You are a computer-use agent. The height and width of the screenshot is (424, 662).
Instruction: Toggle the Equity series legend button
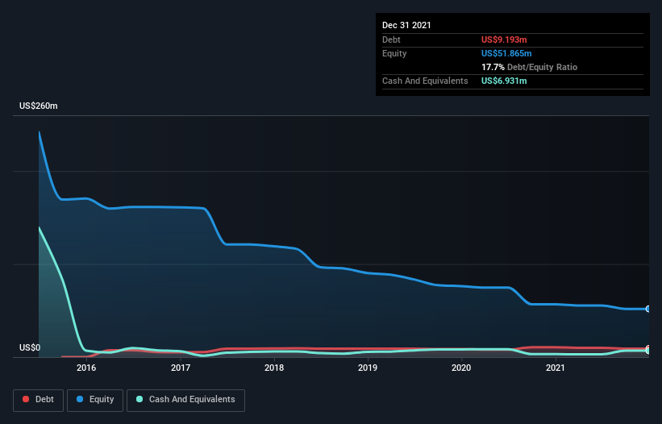click(95, 400)
